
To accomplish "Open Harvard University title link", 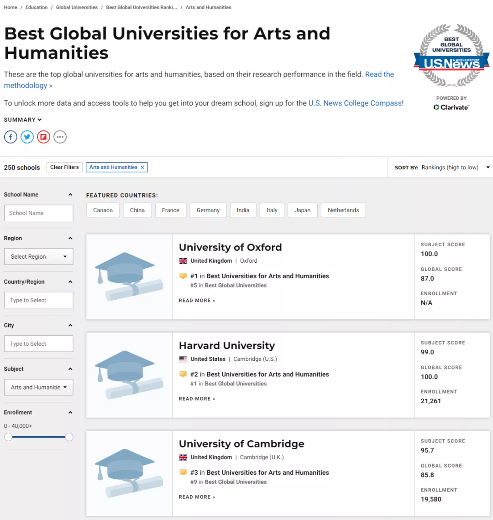I will click(227, 346).
